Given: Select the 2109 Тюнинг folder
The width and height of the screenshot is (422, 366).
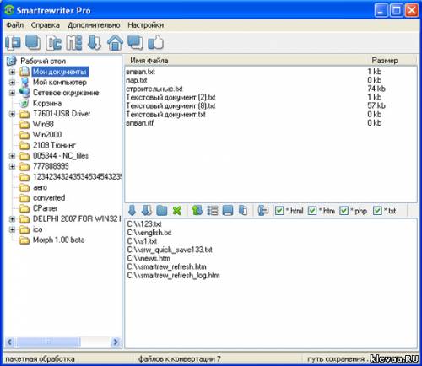Looking at the screenshot, I should coord(54,145).
